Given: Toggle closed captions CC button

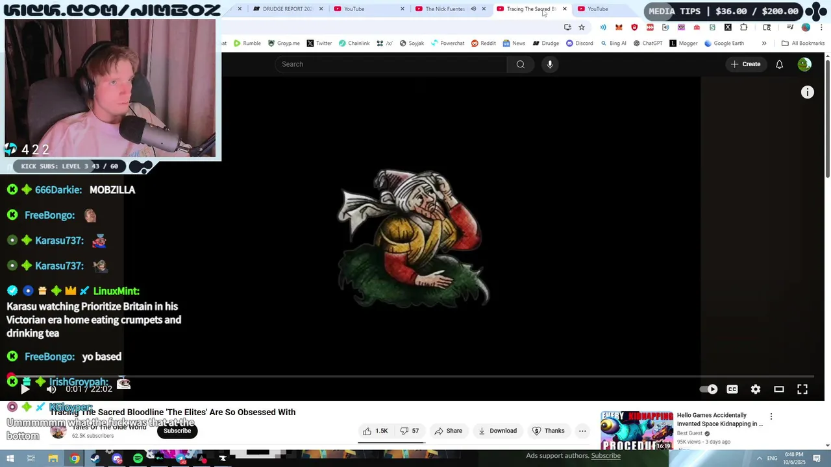Looking at the screenshot, I should [x=732, y=389].
